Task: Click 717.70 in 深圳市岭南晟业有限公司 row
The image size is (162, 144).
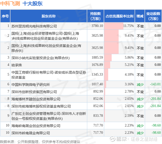Action: pos(98,133)
